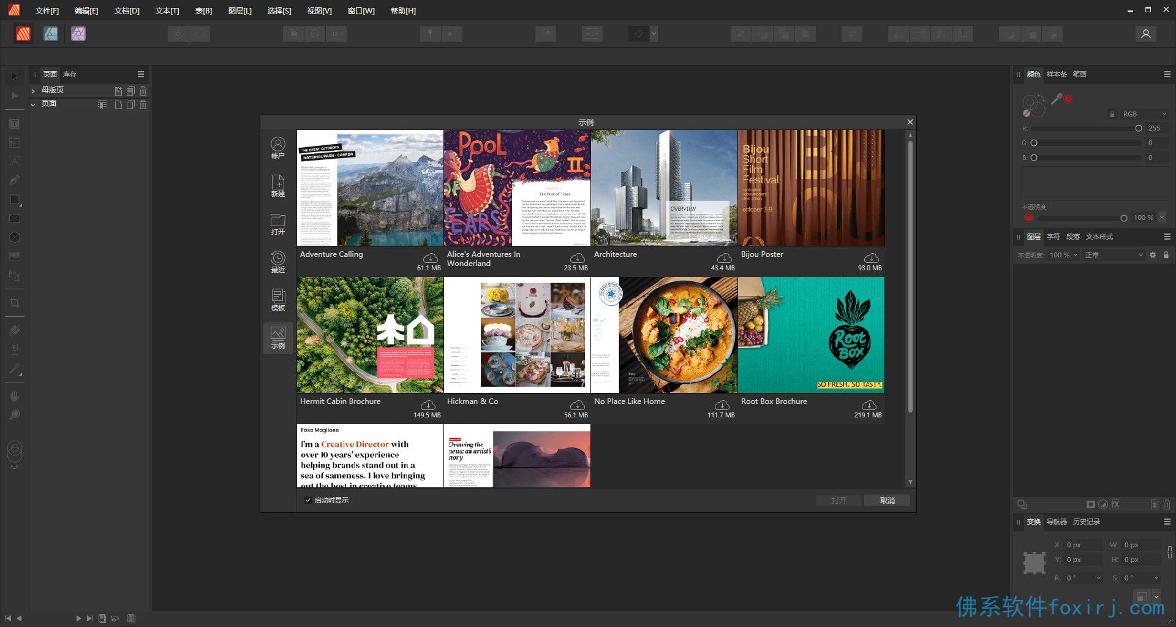Select the View hand tool
This screenshot has width=1176, height=627.
coord(15,396)
